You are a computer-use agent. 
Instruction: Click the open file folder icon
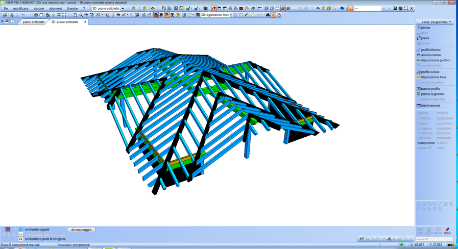click(5, 15)
